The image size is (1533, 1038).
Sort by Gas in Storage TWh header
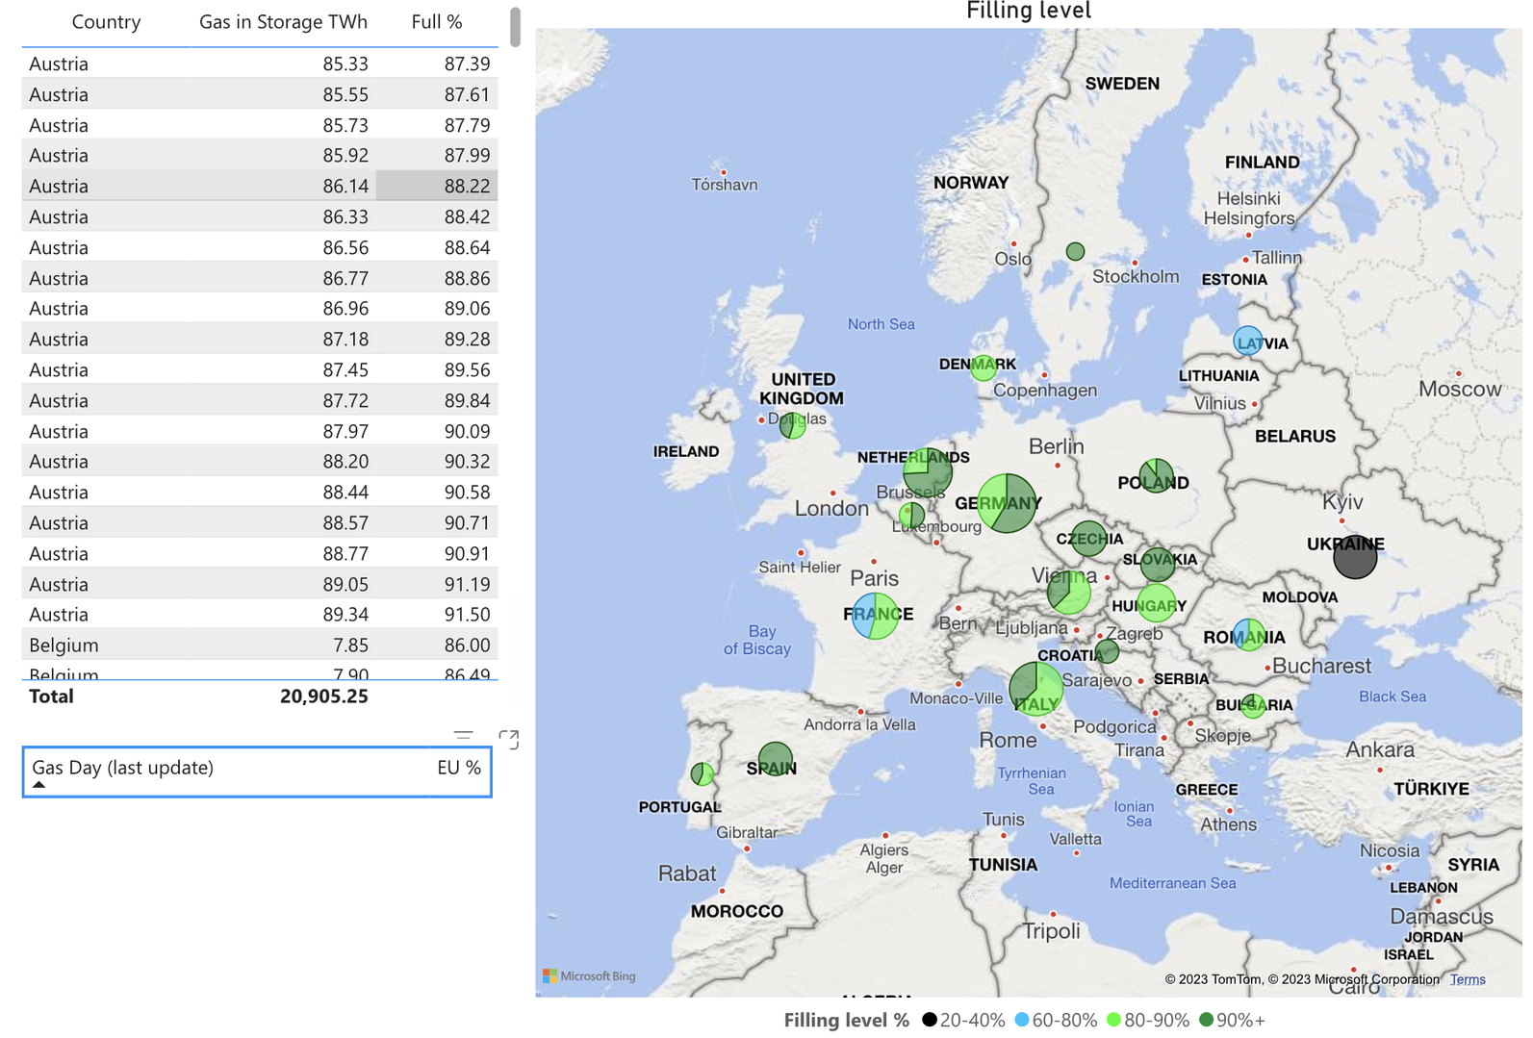point(283,22)
